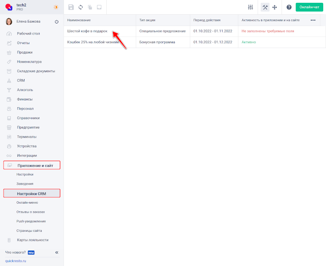Viewport: 326px width, 266px height.
Task: Expand Отчеты sidebar section
Action: tap(23, 43)
